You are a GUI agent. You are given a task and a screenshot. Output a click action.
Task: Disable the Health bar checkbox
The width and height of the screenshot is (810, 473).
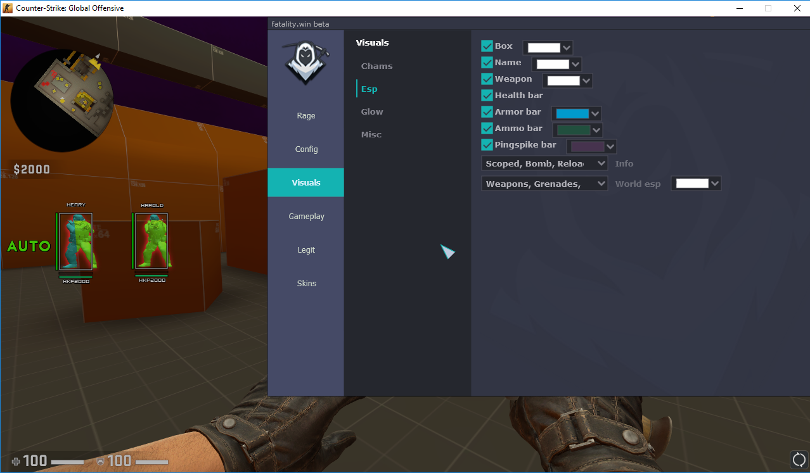click(487, 96)
